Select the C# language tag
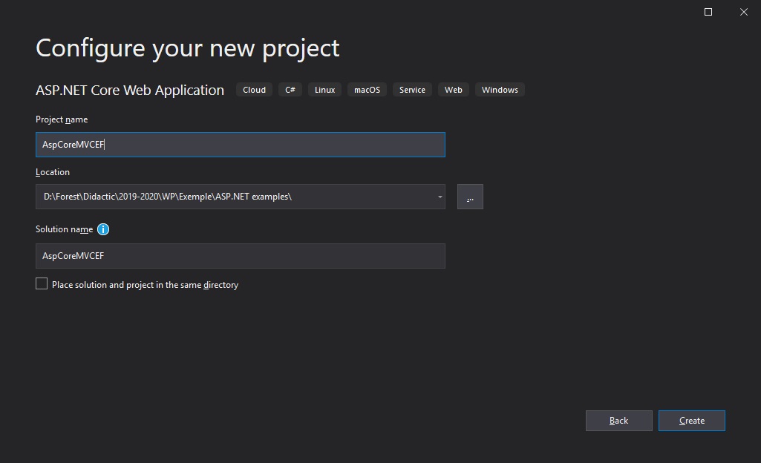 [x=290, y=90]
